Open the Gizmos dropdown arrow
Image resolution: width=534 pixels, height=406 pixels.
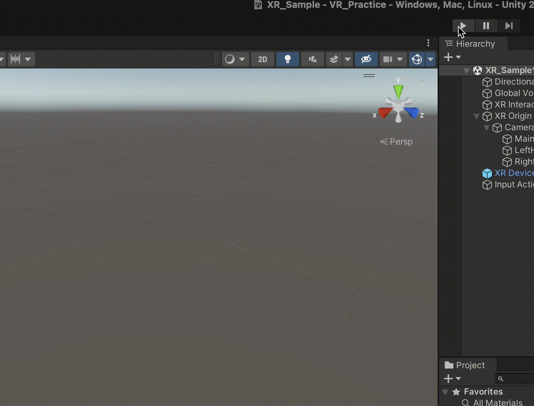pos(430,59)
